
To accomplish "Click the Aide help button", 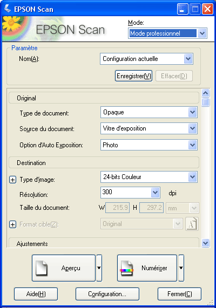I will pos(36,294).
